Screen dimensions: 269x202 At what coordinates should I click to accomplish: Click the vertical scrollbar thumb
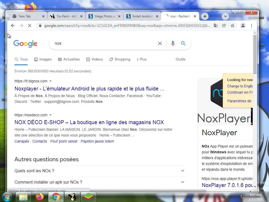point(255,54)
